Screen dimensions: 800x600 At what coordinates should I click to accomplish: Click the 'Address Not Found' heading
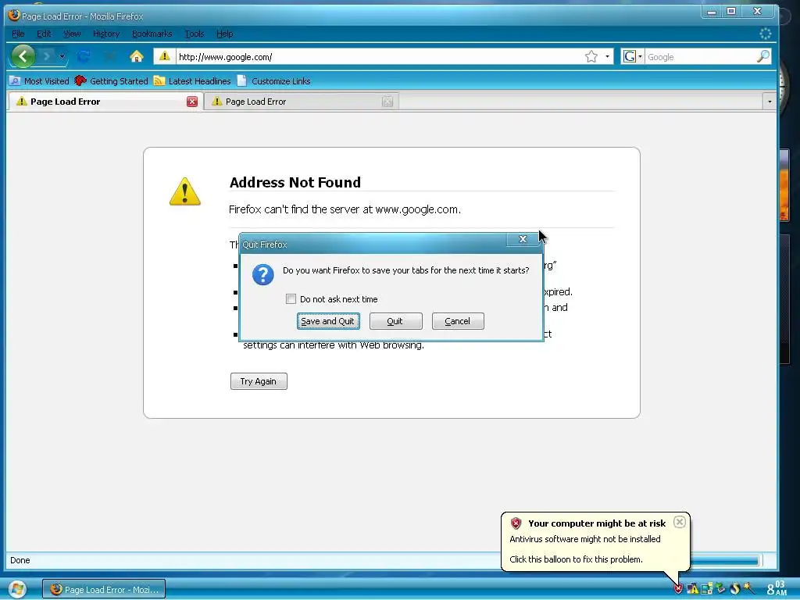pyautogui.click(x=295, y=182)
